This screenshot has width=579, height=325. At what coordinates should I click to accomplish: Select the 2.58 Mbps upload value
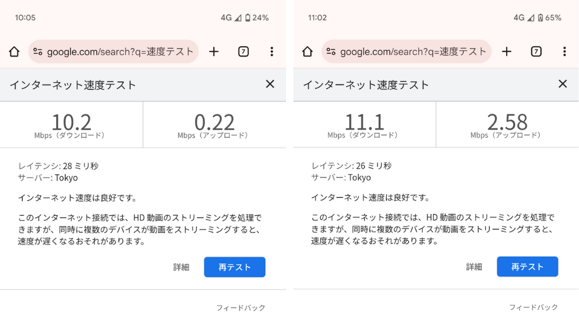pos(507,122)
